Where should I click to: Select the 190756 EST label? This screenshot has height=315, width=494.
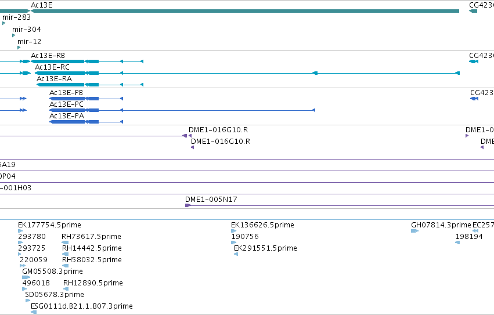click(x=245, y=237)
